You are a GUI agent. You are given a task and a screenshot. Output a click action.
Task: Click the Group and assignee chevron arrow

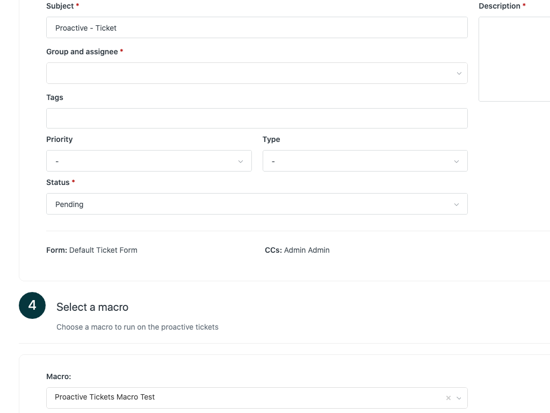click(x=459, y=73)
